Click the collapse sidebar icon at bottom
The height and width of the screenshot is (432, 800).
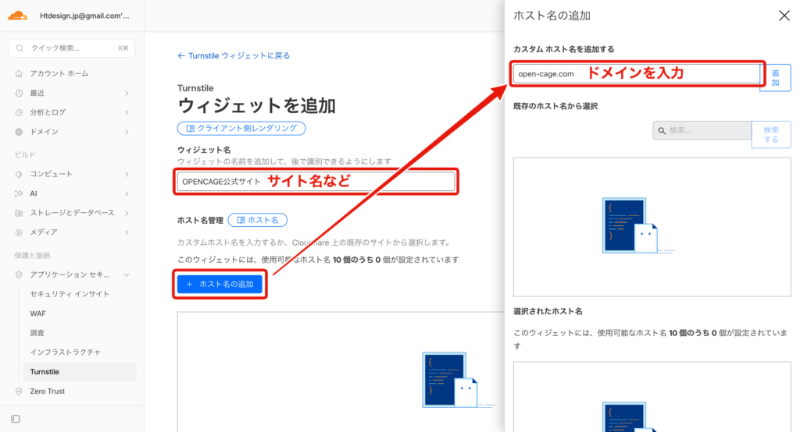pyautogui.click(x=16, y=419)
